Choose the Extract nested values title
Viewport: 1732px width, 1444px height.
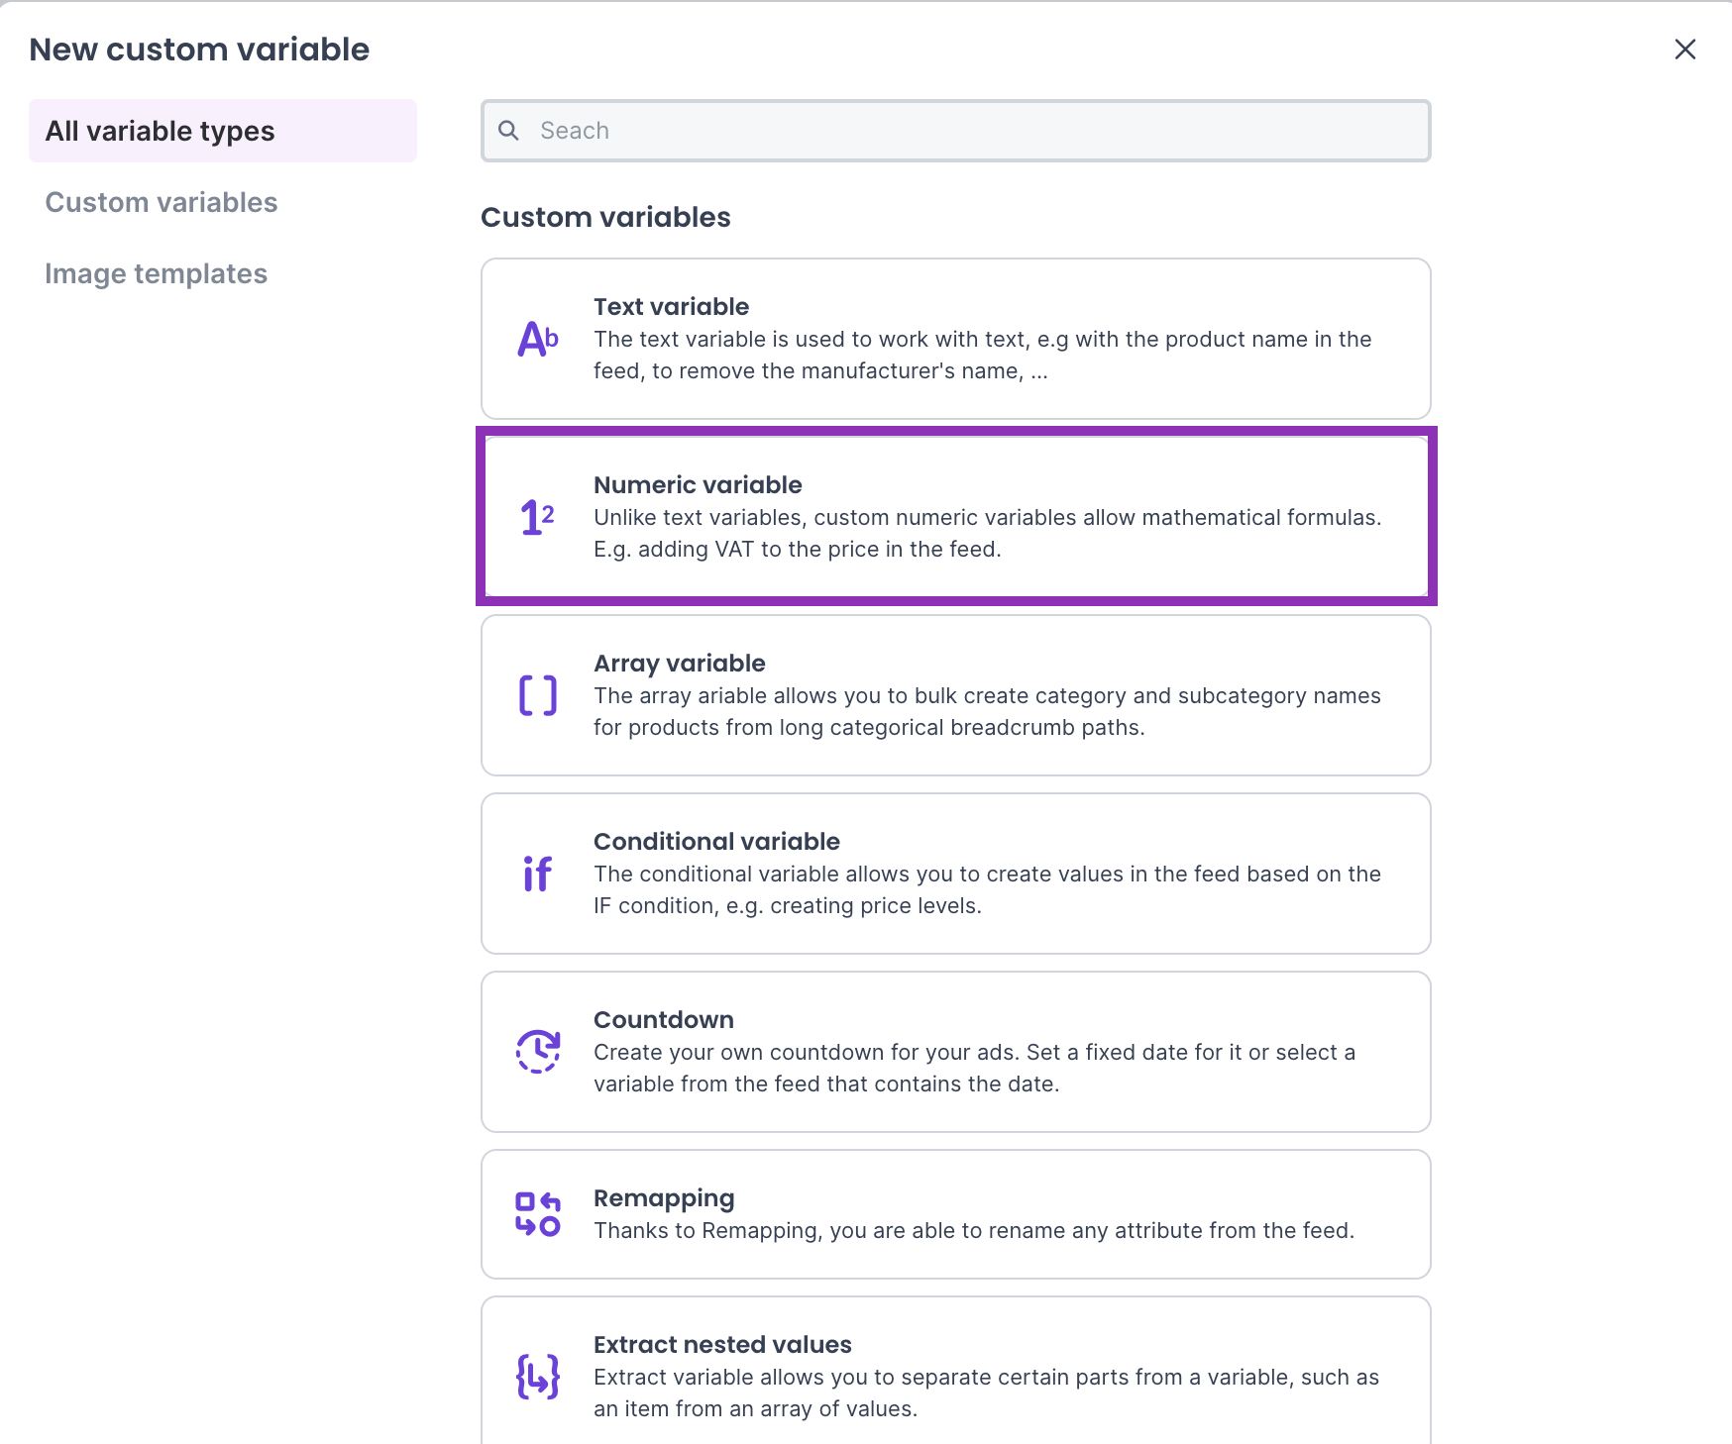pyautogui.click(x=722, y=1345)
